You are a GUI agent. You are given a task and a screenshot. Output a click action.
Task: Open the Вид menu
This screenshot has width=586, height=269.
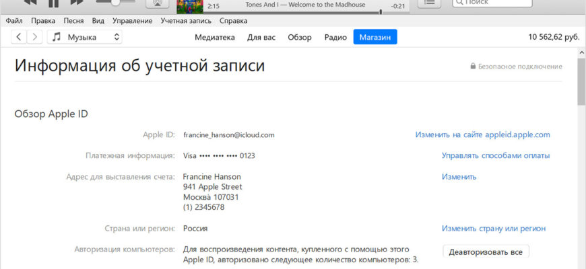(98, 21)
